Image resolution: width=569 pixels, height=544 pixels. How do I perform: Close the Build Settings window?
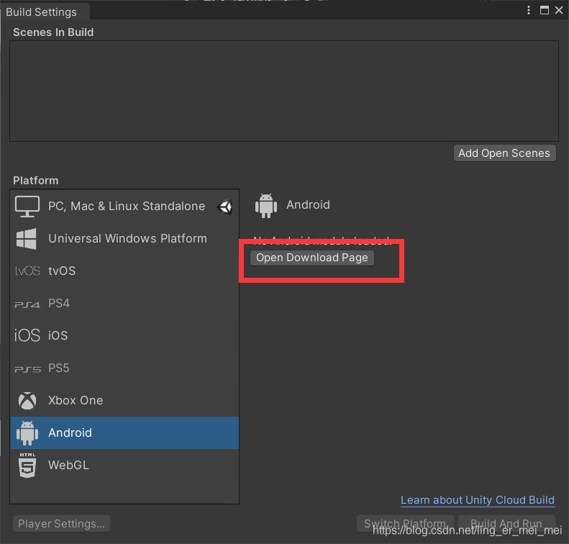click(559, 10)
